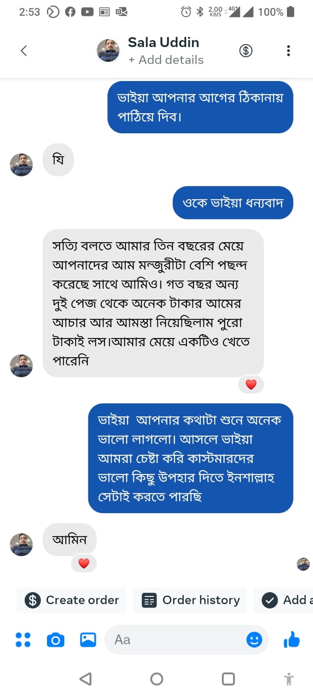Tap heart reaction on the long gray message
This screenshot has width=313, height=697.
click(x=251, y=384)
